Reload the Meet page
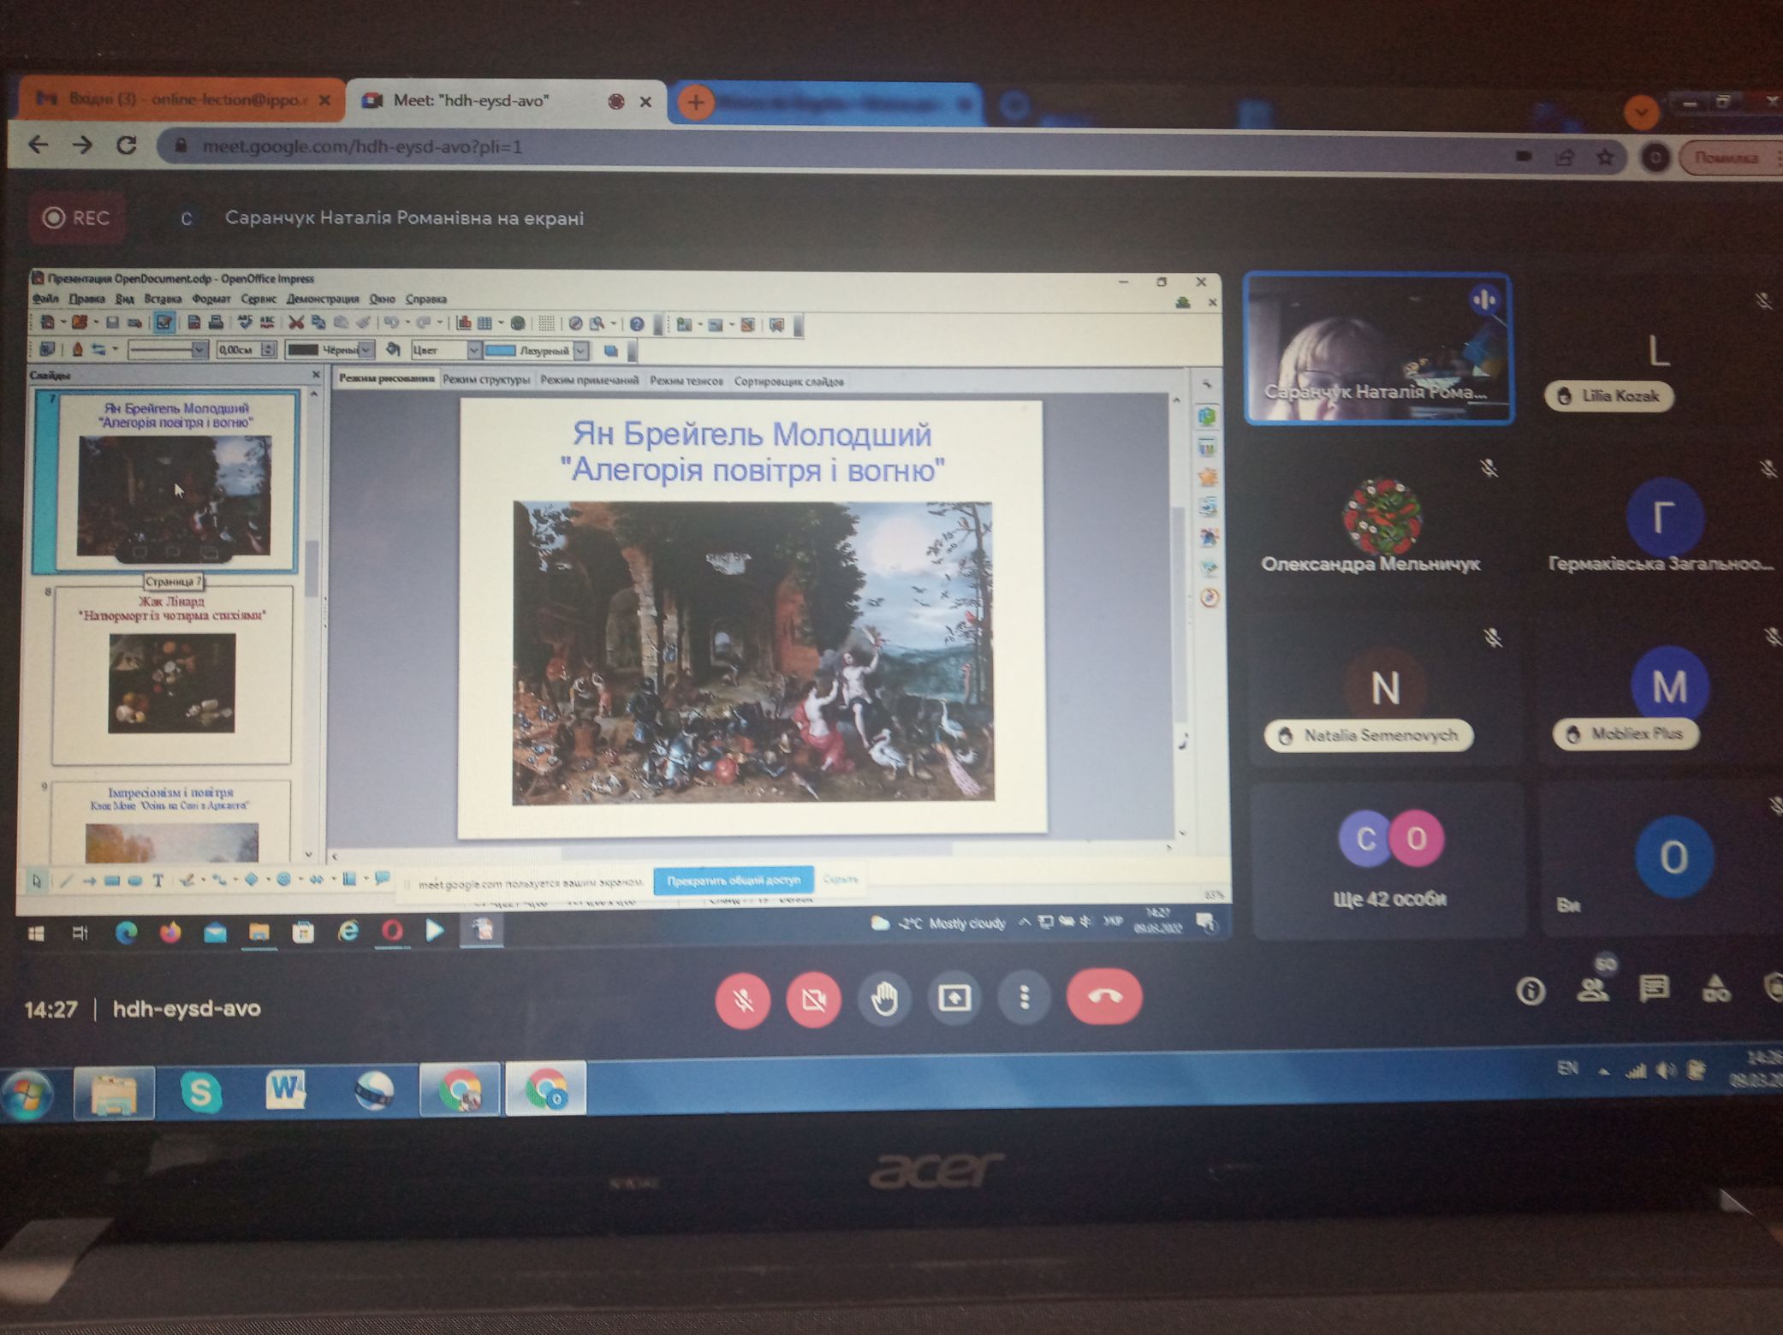Image resolution: width=1783 pixels, height=1335 pixels. (x=127, y=145)
